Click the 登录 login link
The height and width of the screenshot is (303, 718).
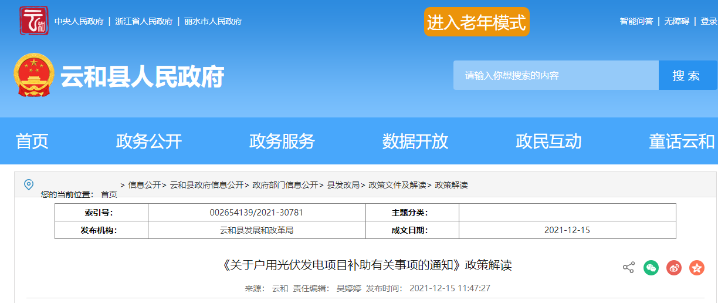(709, 21)
